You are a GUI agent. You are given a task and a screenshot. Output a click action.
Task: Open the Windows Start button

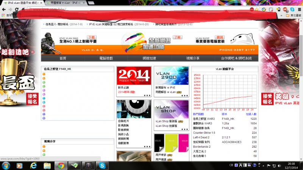(6, 165)
